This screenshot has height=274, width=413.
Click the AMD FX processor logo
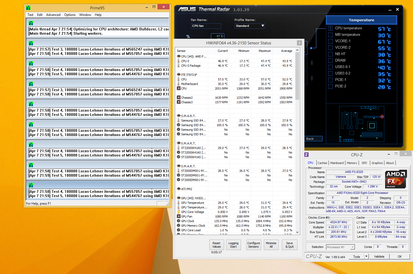pos(396,179)
